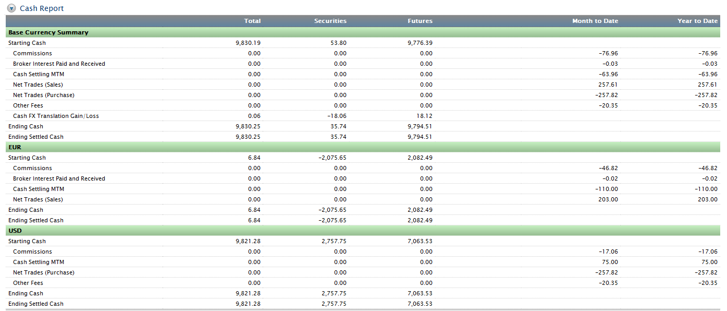Select Broker Interest Paid and Received under EUR
Screen dimensions: 727x311
[x=59, y=178]
